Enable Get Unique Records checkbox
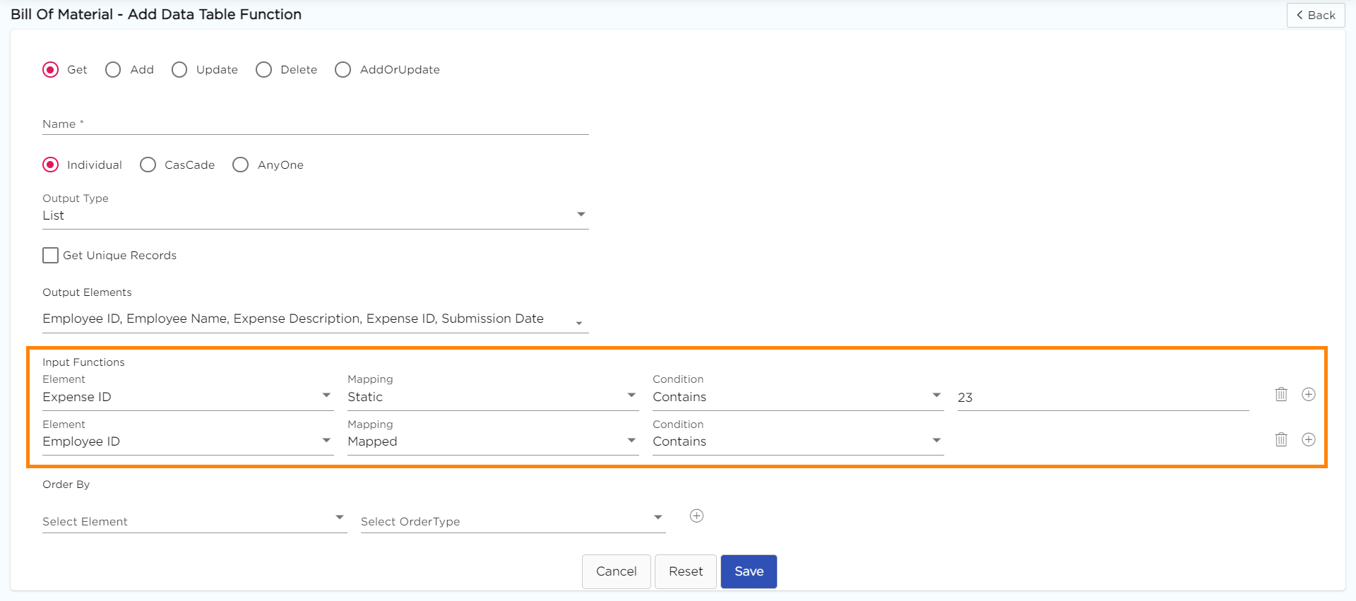 51,256
